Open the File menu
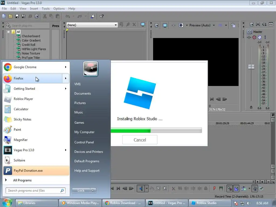Viewport: 276px width, 207px height. click(4, 8)
